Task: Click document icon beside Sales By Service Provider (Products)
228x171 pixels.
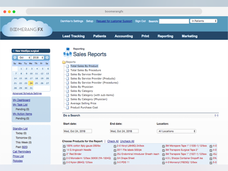Action: pos(68,79)
